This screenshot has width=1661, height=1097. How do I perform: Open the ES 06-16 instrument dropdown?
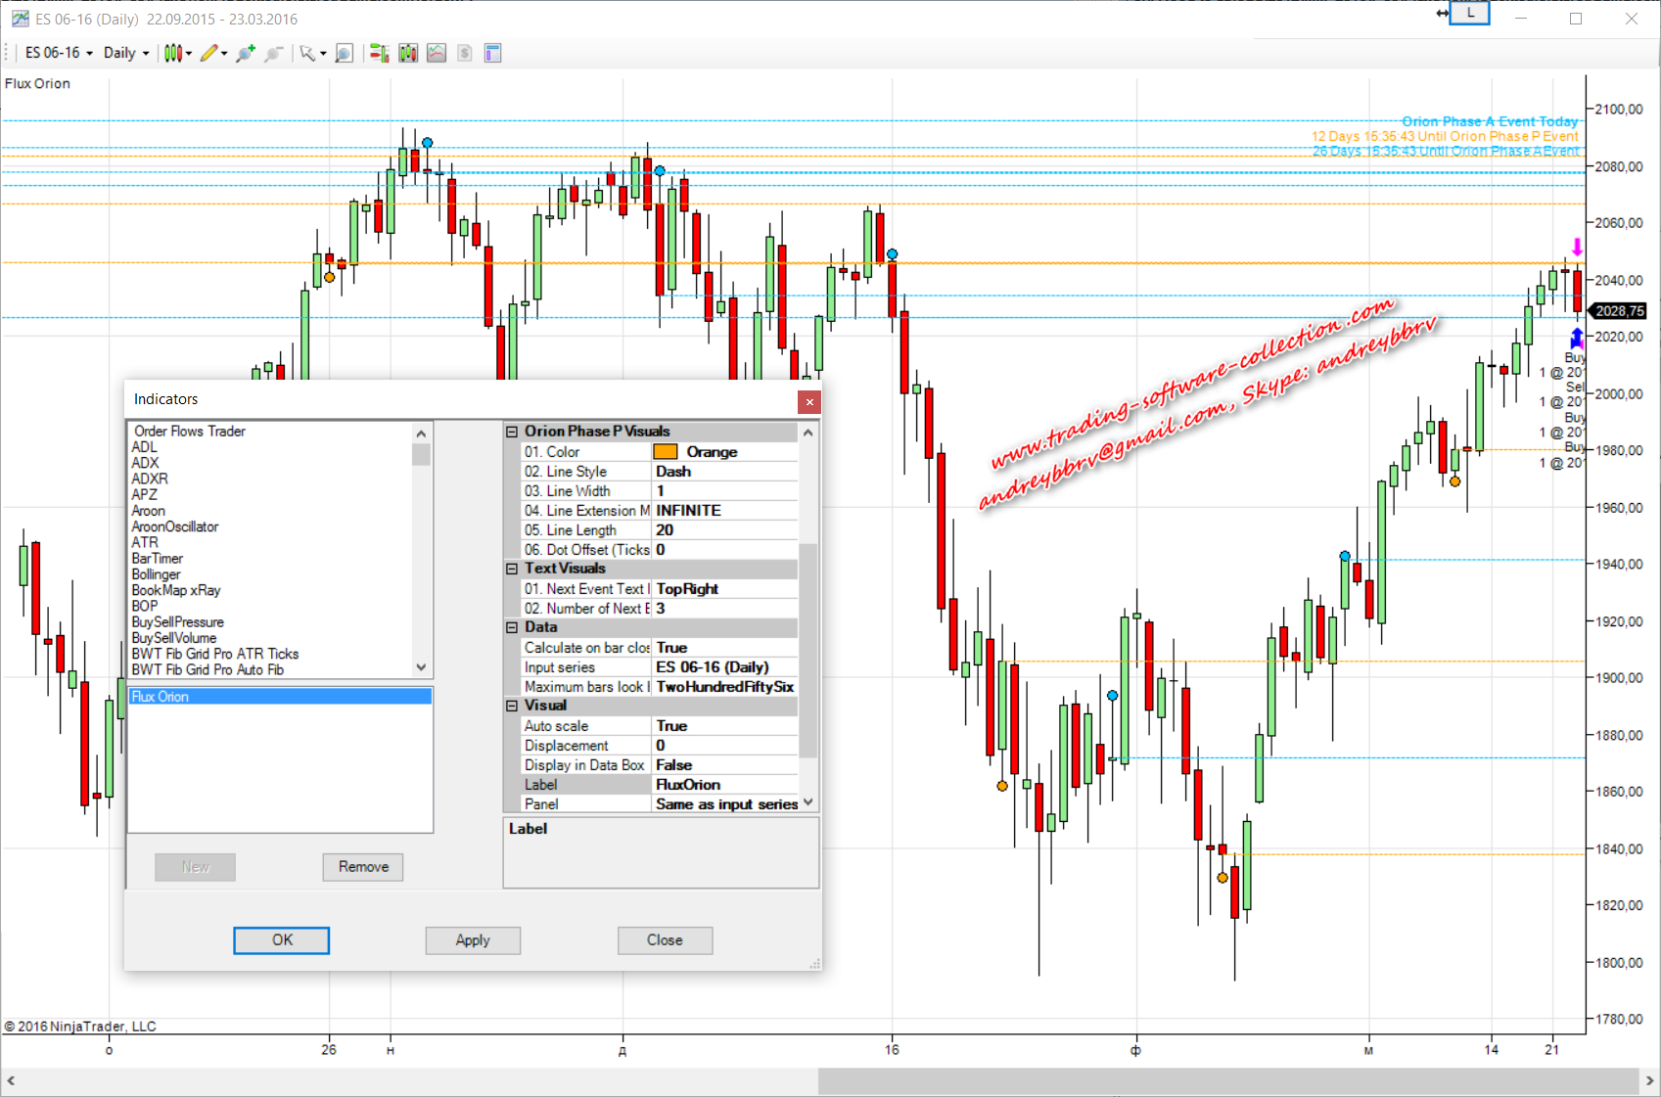[x=59, y=54]
